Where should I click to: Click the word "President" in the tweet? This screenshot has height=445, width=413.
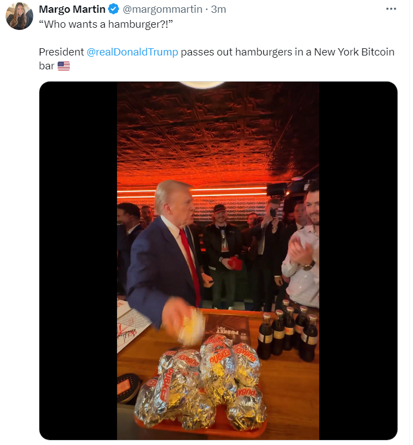pos(61,52)
